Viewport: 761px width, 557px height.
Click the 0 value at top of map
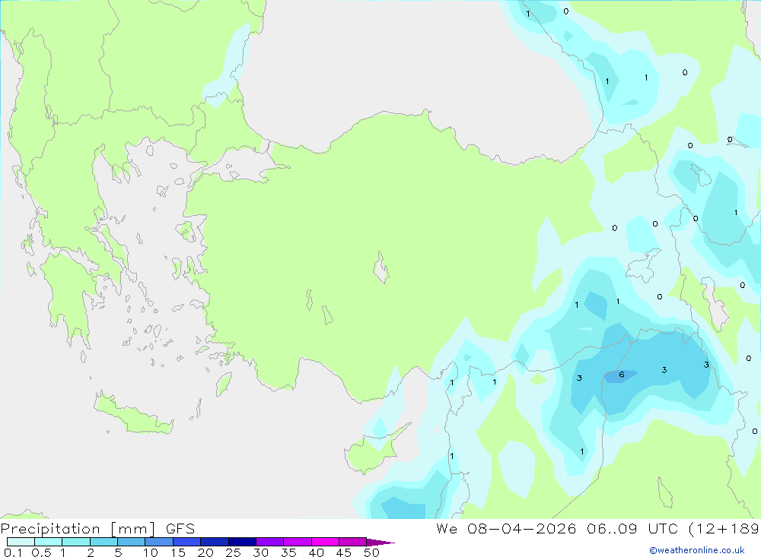pyautogui.click(x=566, y=11)
